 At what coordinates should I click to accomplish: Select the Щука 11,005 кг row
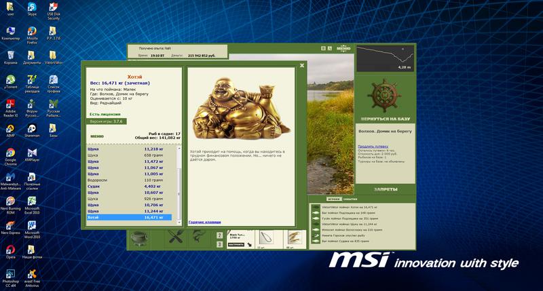pyautogui.click(x=129, y=174)
